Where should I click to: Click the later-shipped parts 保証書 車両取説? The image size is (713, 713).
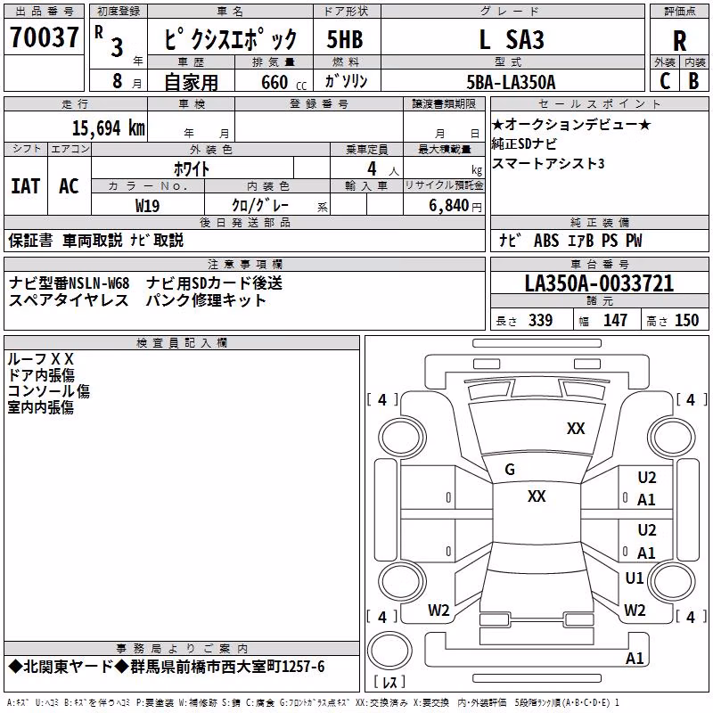[65, 241]
